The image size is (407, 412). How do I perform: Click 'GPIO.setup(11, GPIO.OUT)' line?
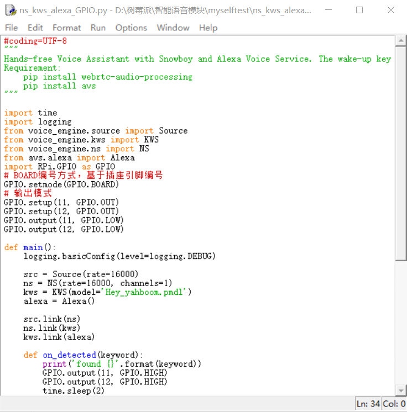coord(61,202)
